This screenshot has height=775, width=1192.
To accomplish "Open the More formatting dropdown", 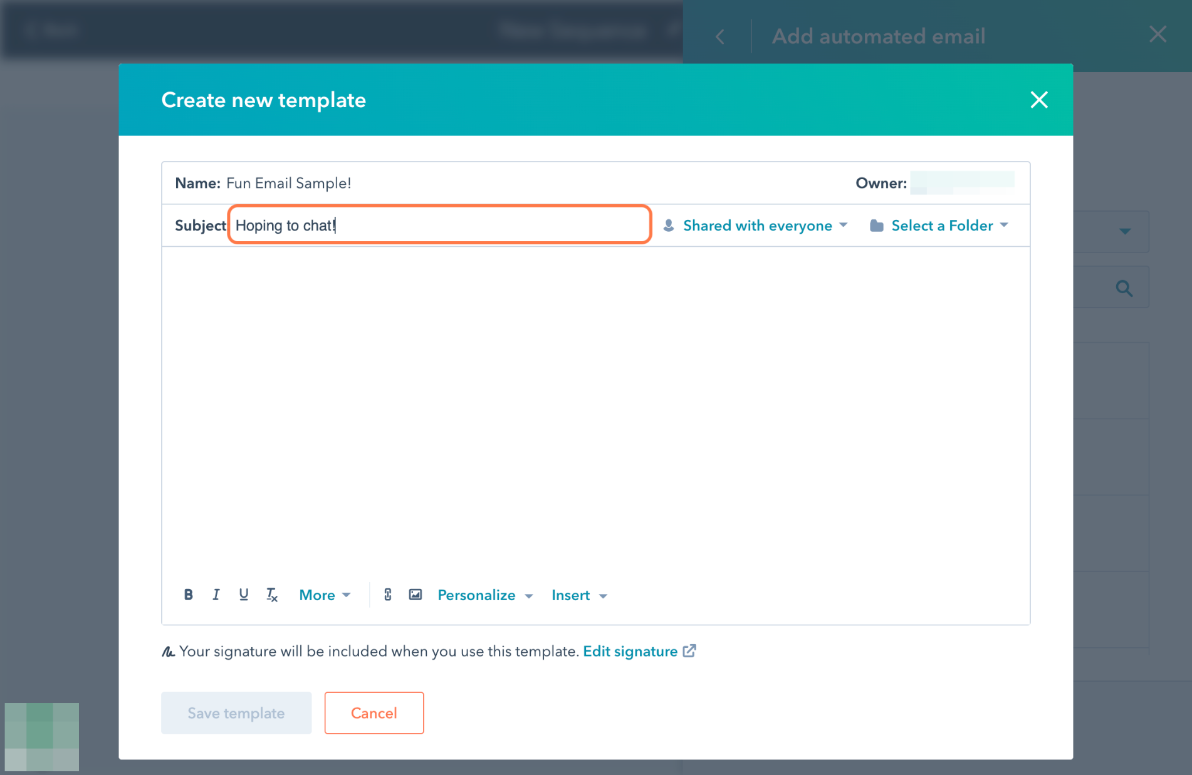I will point(325,595).
